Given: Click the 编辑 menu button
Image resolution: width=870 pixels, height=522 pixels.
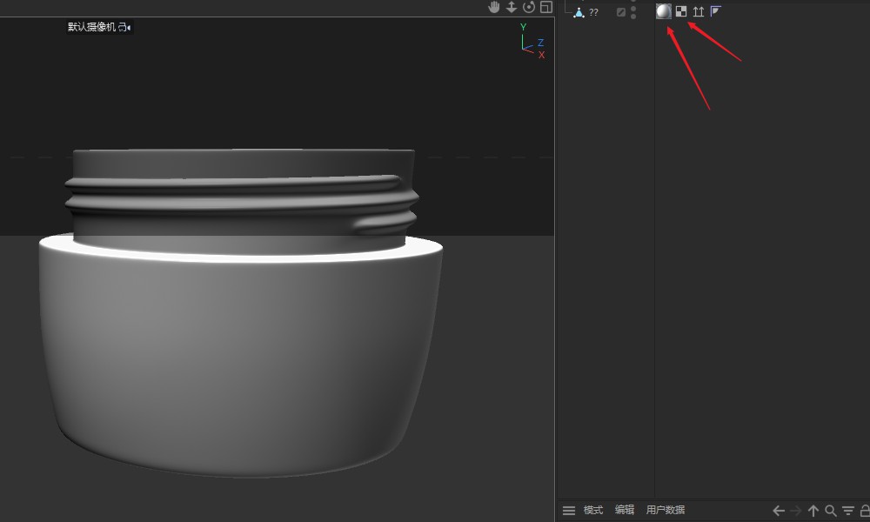Looking at the screenshot, I should (x=624, y=511).
